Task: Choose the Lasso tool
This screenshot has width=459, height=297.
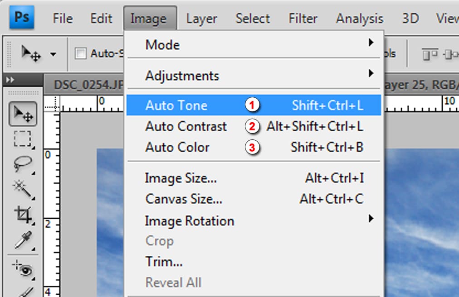Action: [x=23, y=164]
